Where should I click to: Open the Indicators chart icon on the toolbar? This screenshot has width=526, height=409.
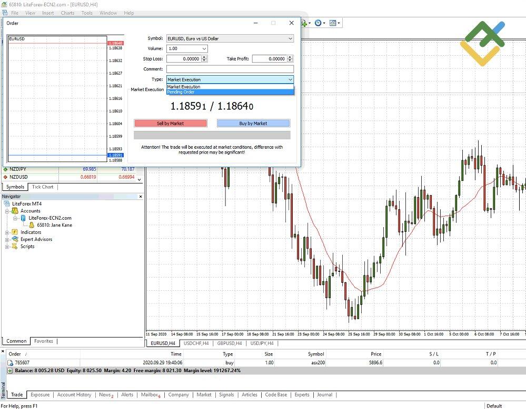(x=333, y=23)
